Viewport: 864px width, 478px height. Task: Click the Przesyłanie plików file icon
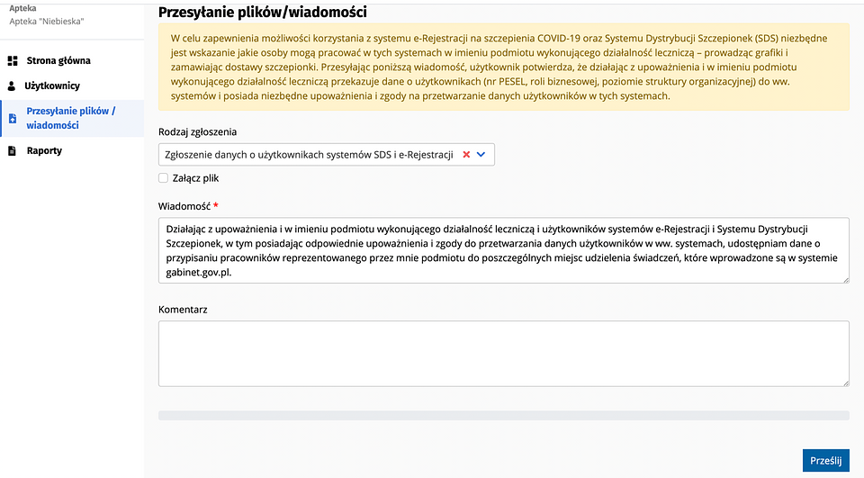[x=12, y=119]
